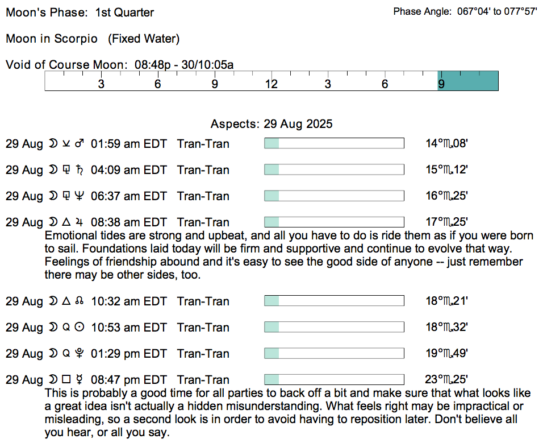The height and width of the screenshot is (447, 543).
Task: Click the Moon crescent in the 01:59 am row
Action: coord(53,144)
